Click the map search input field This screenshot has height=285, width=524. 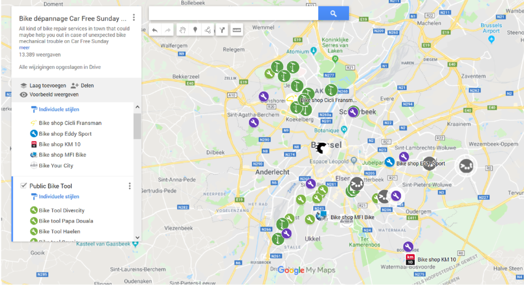(x=233, y=14)
